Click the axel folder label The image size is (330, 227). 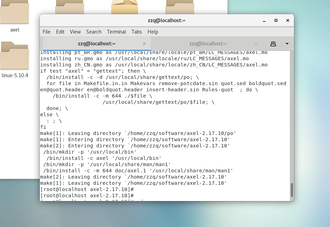click(15, 30)
